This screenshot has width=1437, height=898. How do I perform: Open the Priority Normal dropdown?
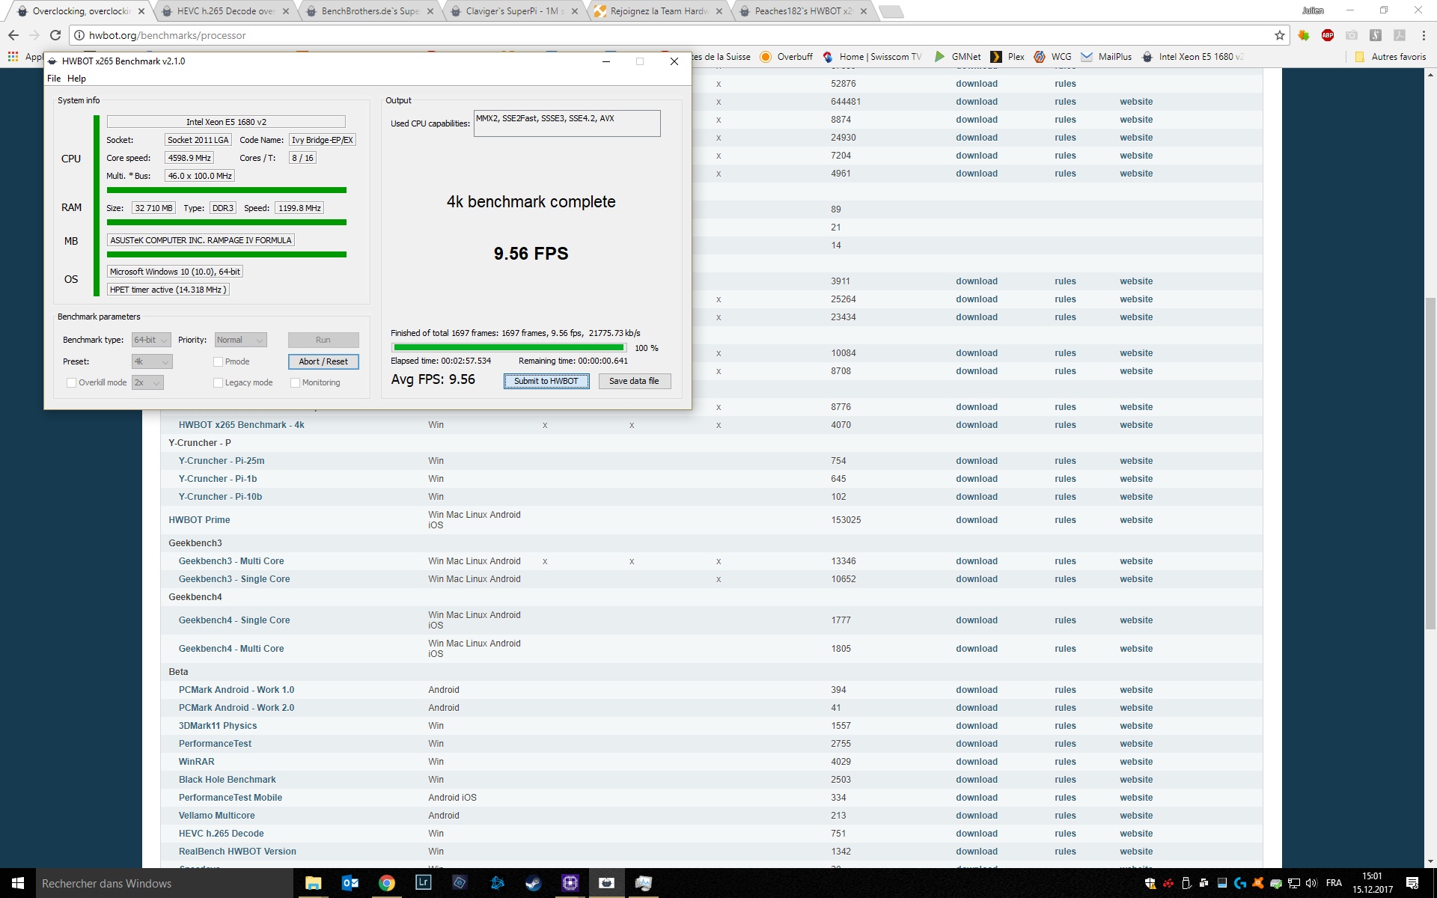pos(241,340)
